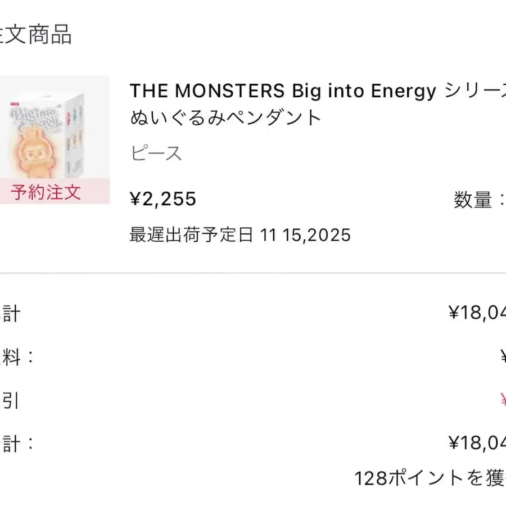The height and width of the screenshot is (506, 506).
Task: Select the ピース variant text
Action: pos(156,153)
